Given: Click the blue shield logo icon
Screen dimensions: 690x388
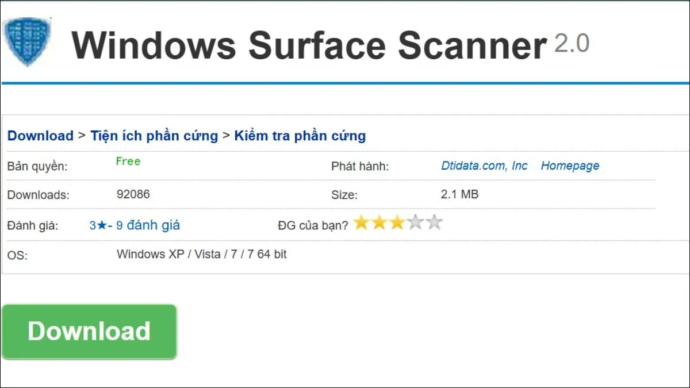Looking at the screenshot, I should (x=26, y=42).
